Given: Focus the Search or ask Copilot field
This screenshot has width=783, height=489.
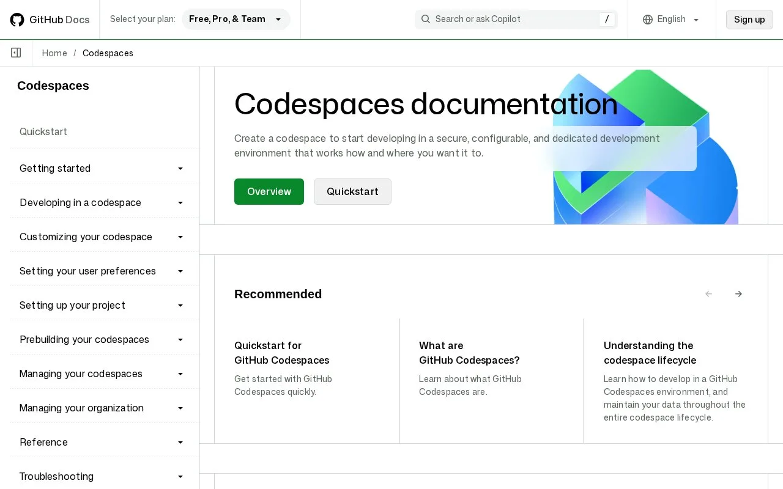Looking at the screenshot, I should pyautogui.click(x=516, y=20).
